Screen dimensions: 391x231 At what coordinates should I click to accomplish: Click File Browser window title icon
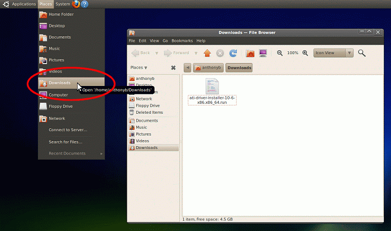pos(132,33)
